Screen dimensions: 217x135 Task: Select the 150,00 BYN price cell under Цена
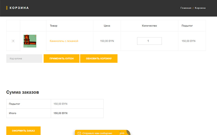click(x=107, y=41)
